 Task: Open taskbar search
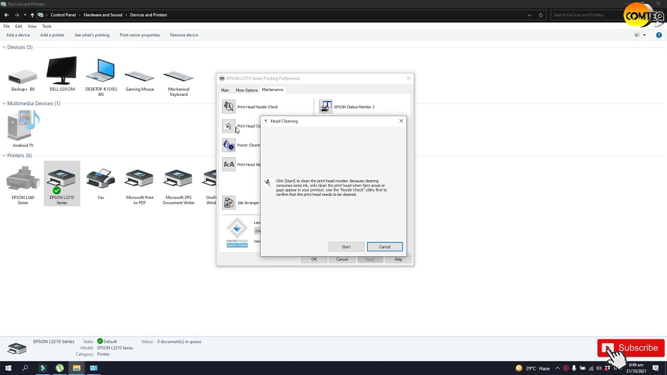[25, 368]
